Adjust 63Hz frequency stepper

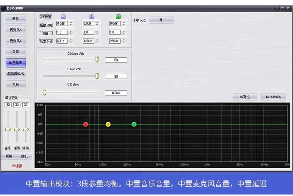coord(71,41)
